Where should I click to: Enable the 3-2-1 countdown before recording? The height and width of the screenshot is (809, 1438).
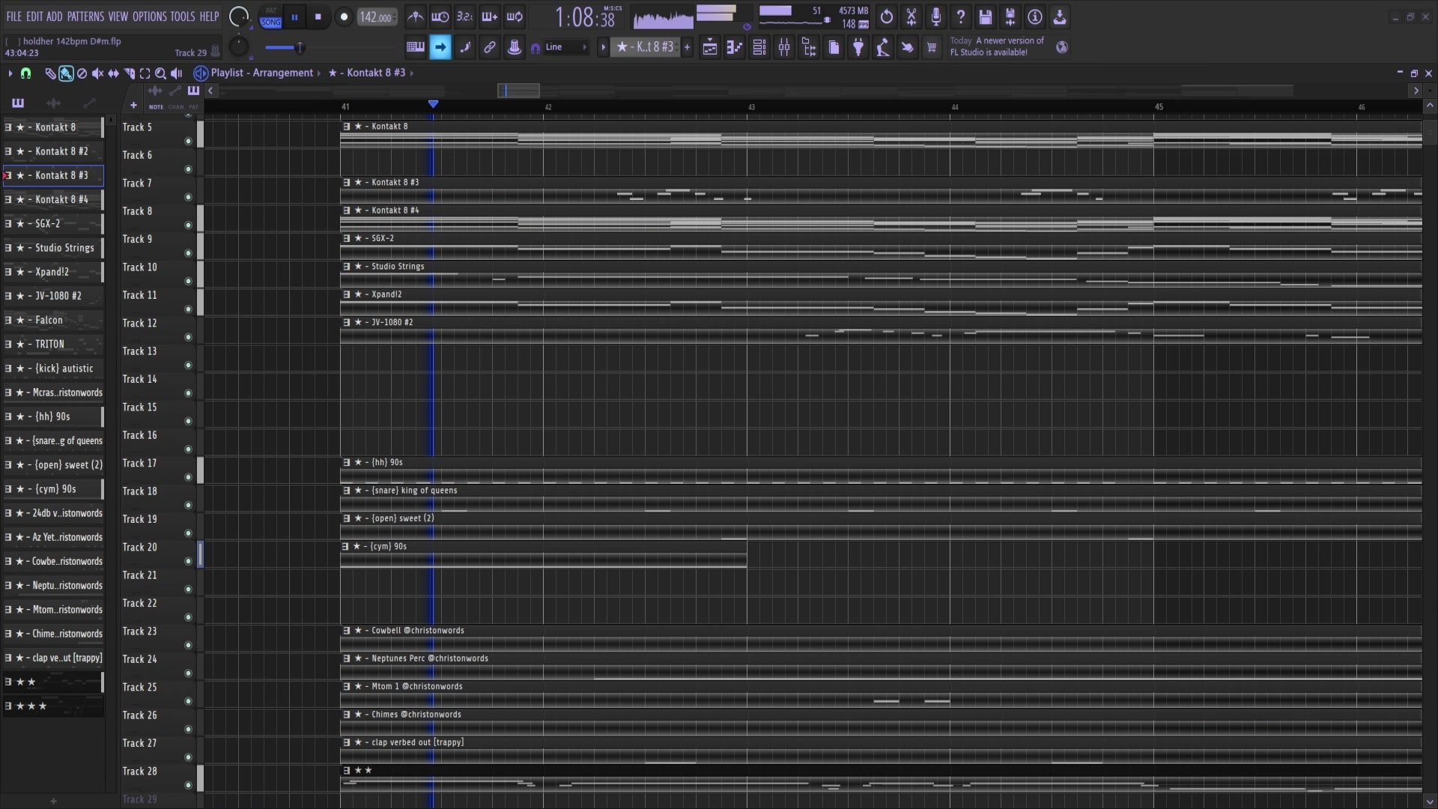click(464, 16)
